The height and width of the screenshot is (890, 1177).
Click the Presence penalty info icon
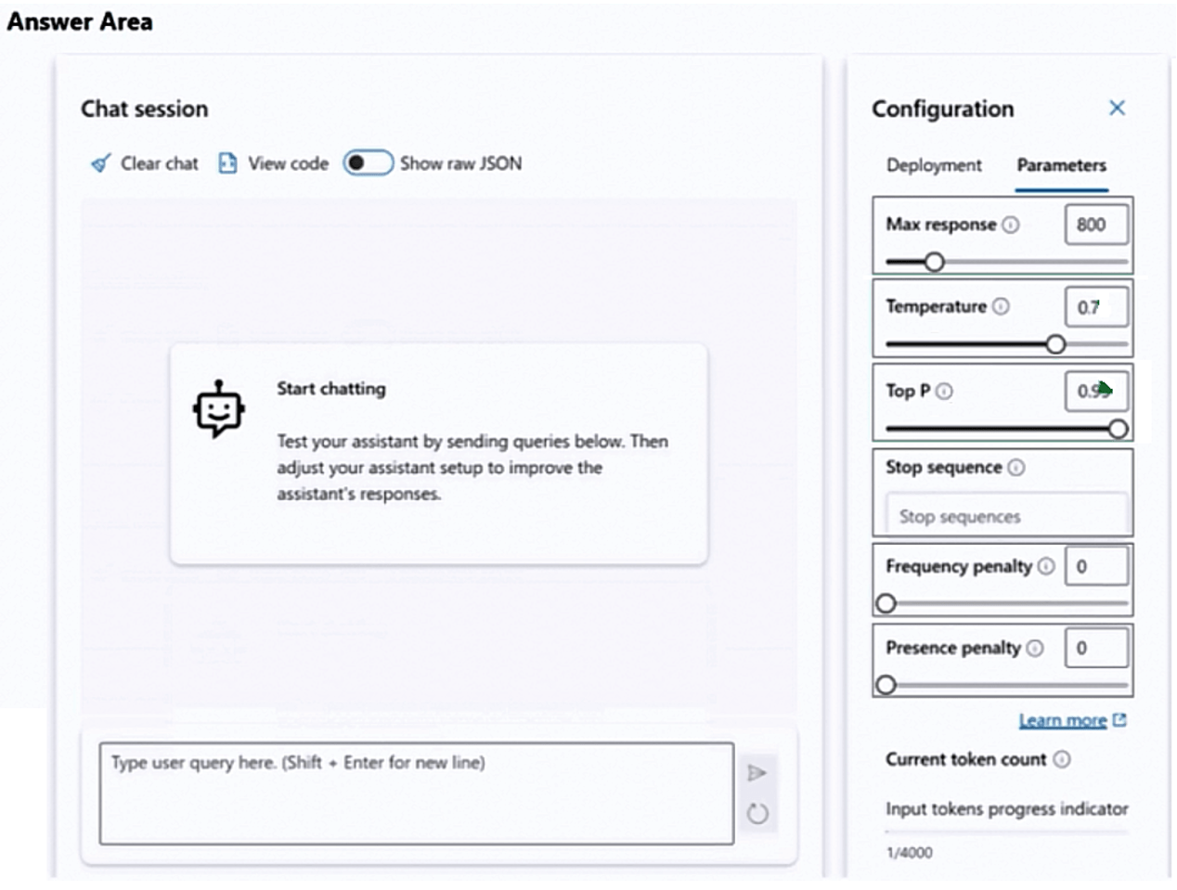pyautogui.click(x=1035, y=648)
